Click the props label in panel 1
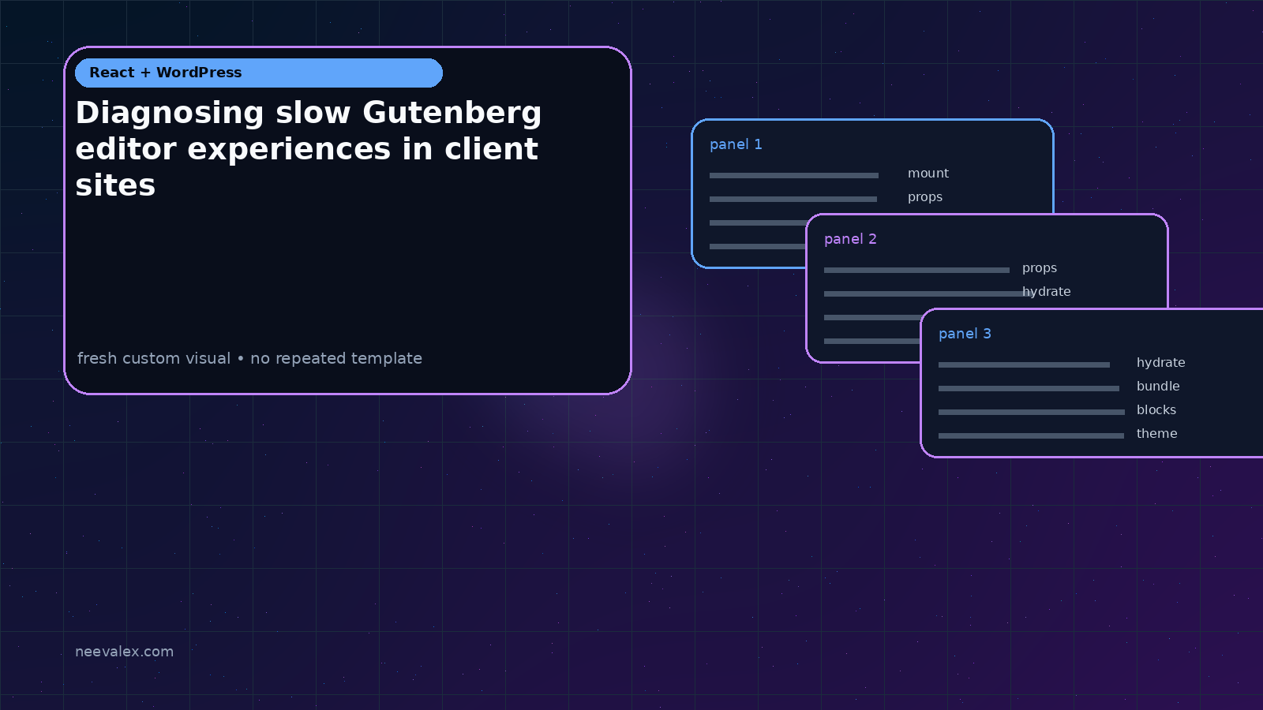Image resolution: width=1263 pixels, height=710 pixels. click(x=925, y=197)
